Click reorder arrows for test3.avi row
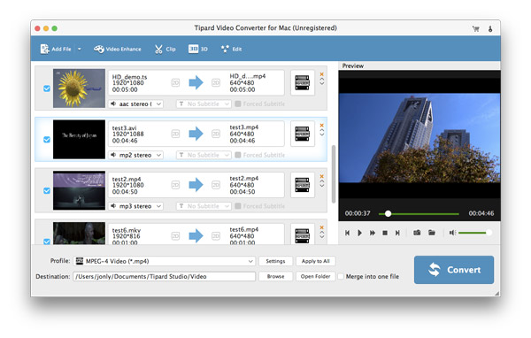 coord(322,133)
